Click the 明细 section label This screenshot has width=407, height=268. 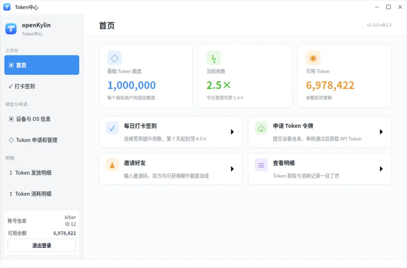(10, 158)
